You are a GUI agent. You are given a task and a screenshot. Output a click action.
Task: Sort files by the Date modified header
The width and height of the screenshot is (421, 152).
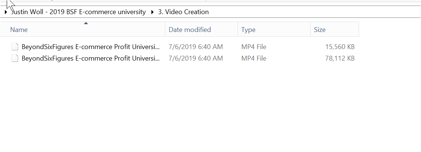190,30
